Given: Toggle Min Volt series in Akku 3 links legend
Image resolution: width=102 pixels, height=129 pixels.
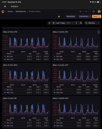Looking at the screenshot, I should [10, 57].
